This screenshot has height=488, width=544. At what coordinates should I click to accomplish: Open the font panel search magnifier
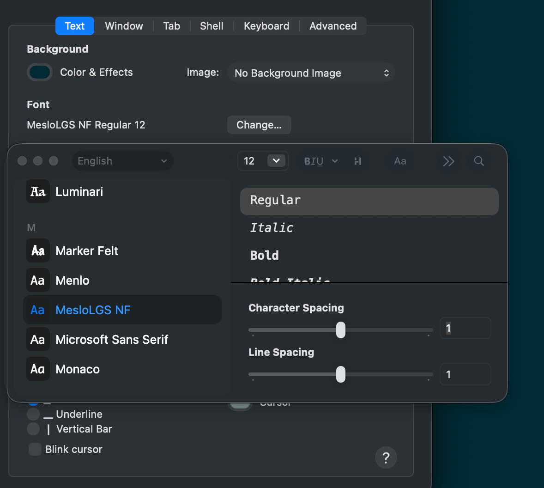tap(479, 161)
